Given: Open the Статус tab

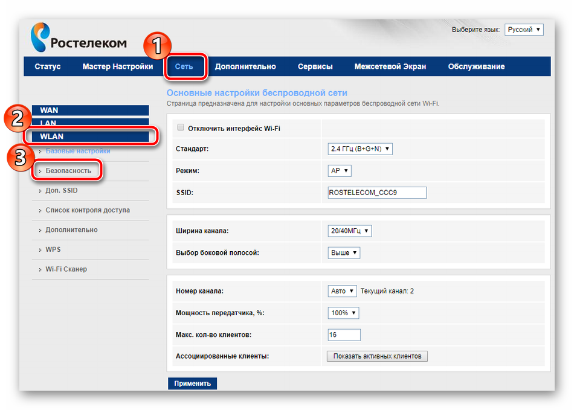Looking at the screenshot, I should pyautogui.click(x=48, y=66).
